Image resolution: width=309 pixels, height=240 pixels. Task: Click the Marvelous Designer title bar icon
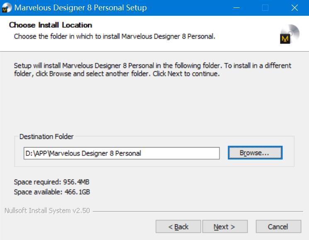click(x=7, y=7)
